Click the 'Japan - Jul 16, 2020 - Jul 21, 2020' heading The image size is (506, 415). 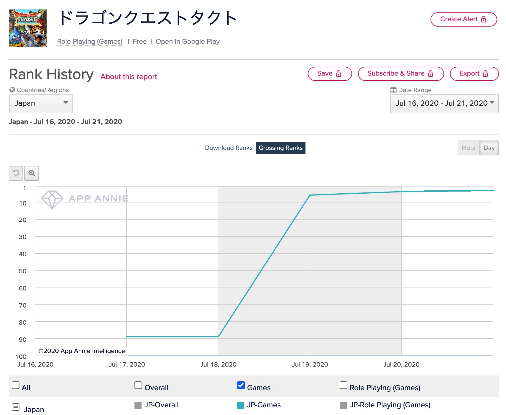coord(65,122)
